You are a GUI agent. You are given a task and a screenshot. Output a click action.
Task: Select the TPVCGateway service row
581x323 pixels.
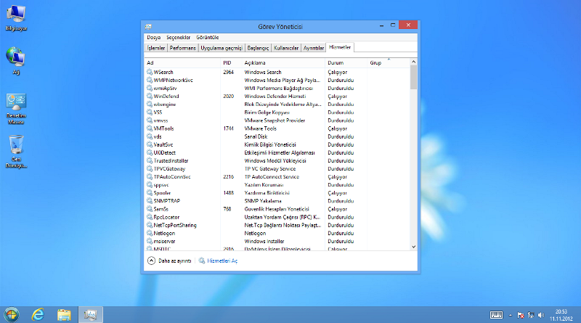pos(277,168)
